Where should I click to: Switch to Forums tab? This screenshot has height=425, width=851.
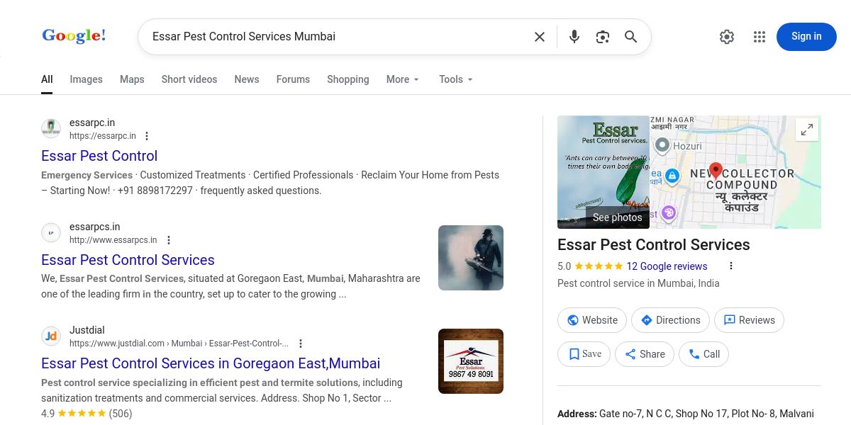pyautogui.click(x=293, y=79)
